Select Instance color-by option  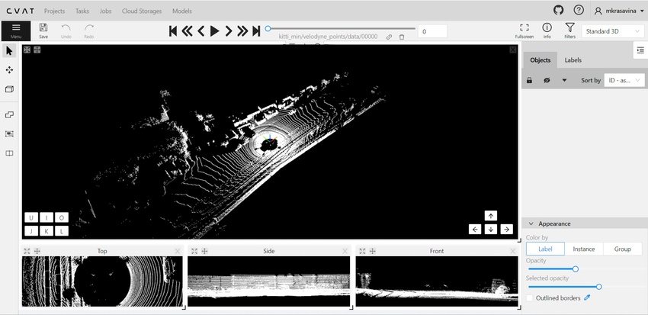point(584,249)
